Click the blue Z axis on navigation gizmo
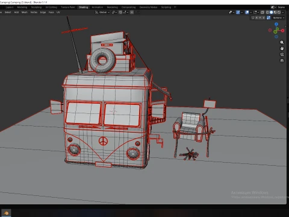The height and width of the screenshot is (217, 289). (276, 24)
